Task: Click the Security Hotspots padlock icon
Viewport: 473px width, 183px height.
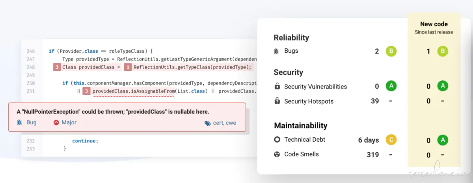Action: pyautogui.click(x=277, y=101)
